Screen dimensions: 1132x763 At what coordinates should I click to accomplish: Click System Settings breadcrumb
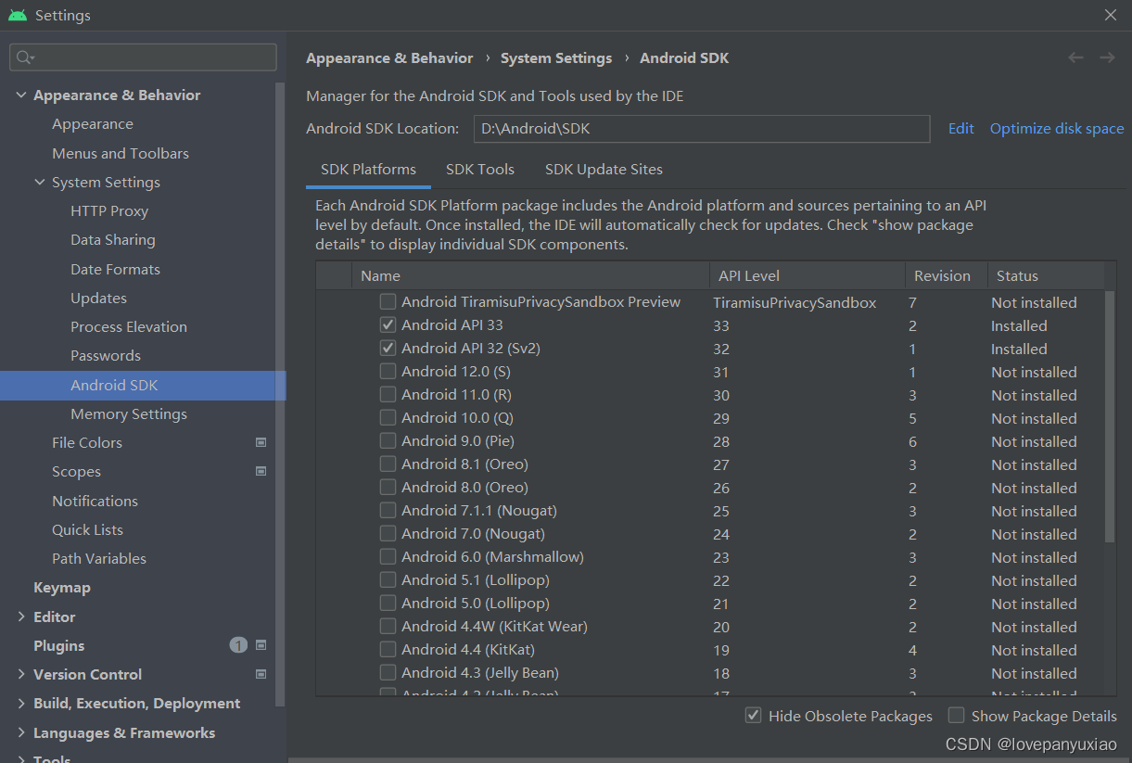[556, 57]
